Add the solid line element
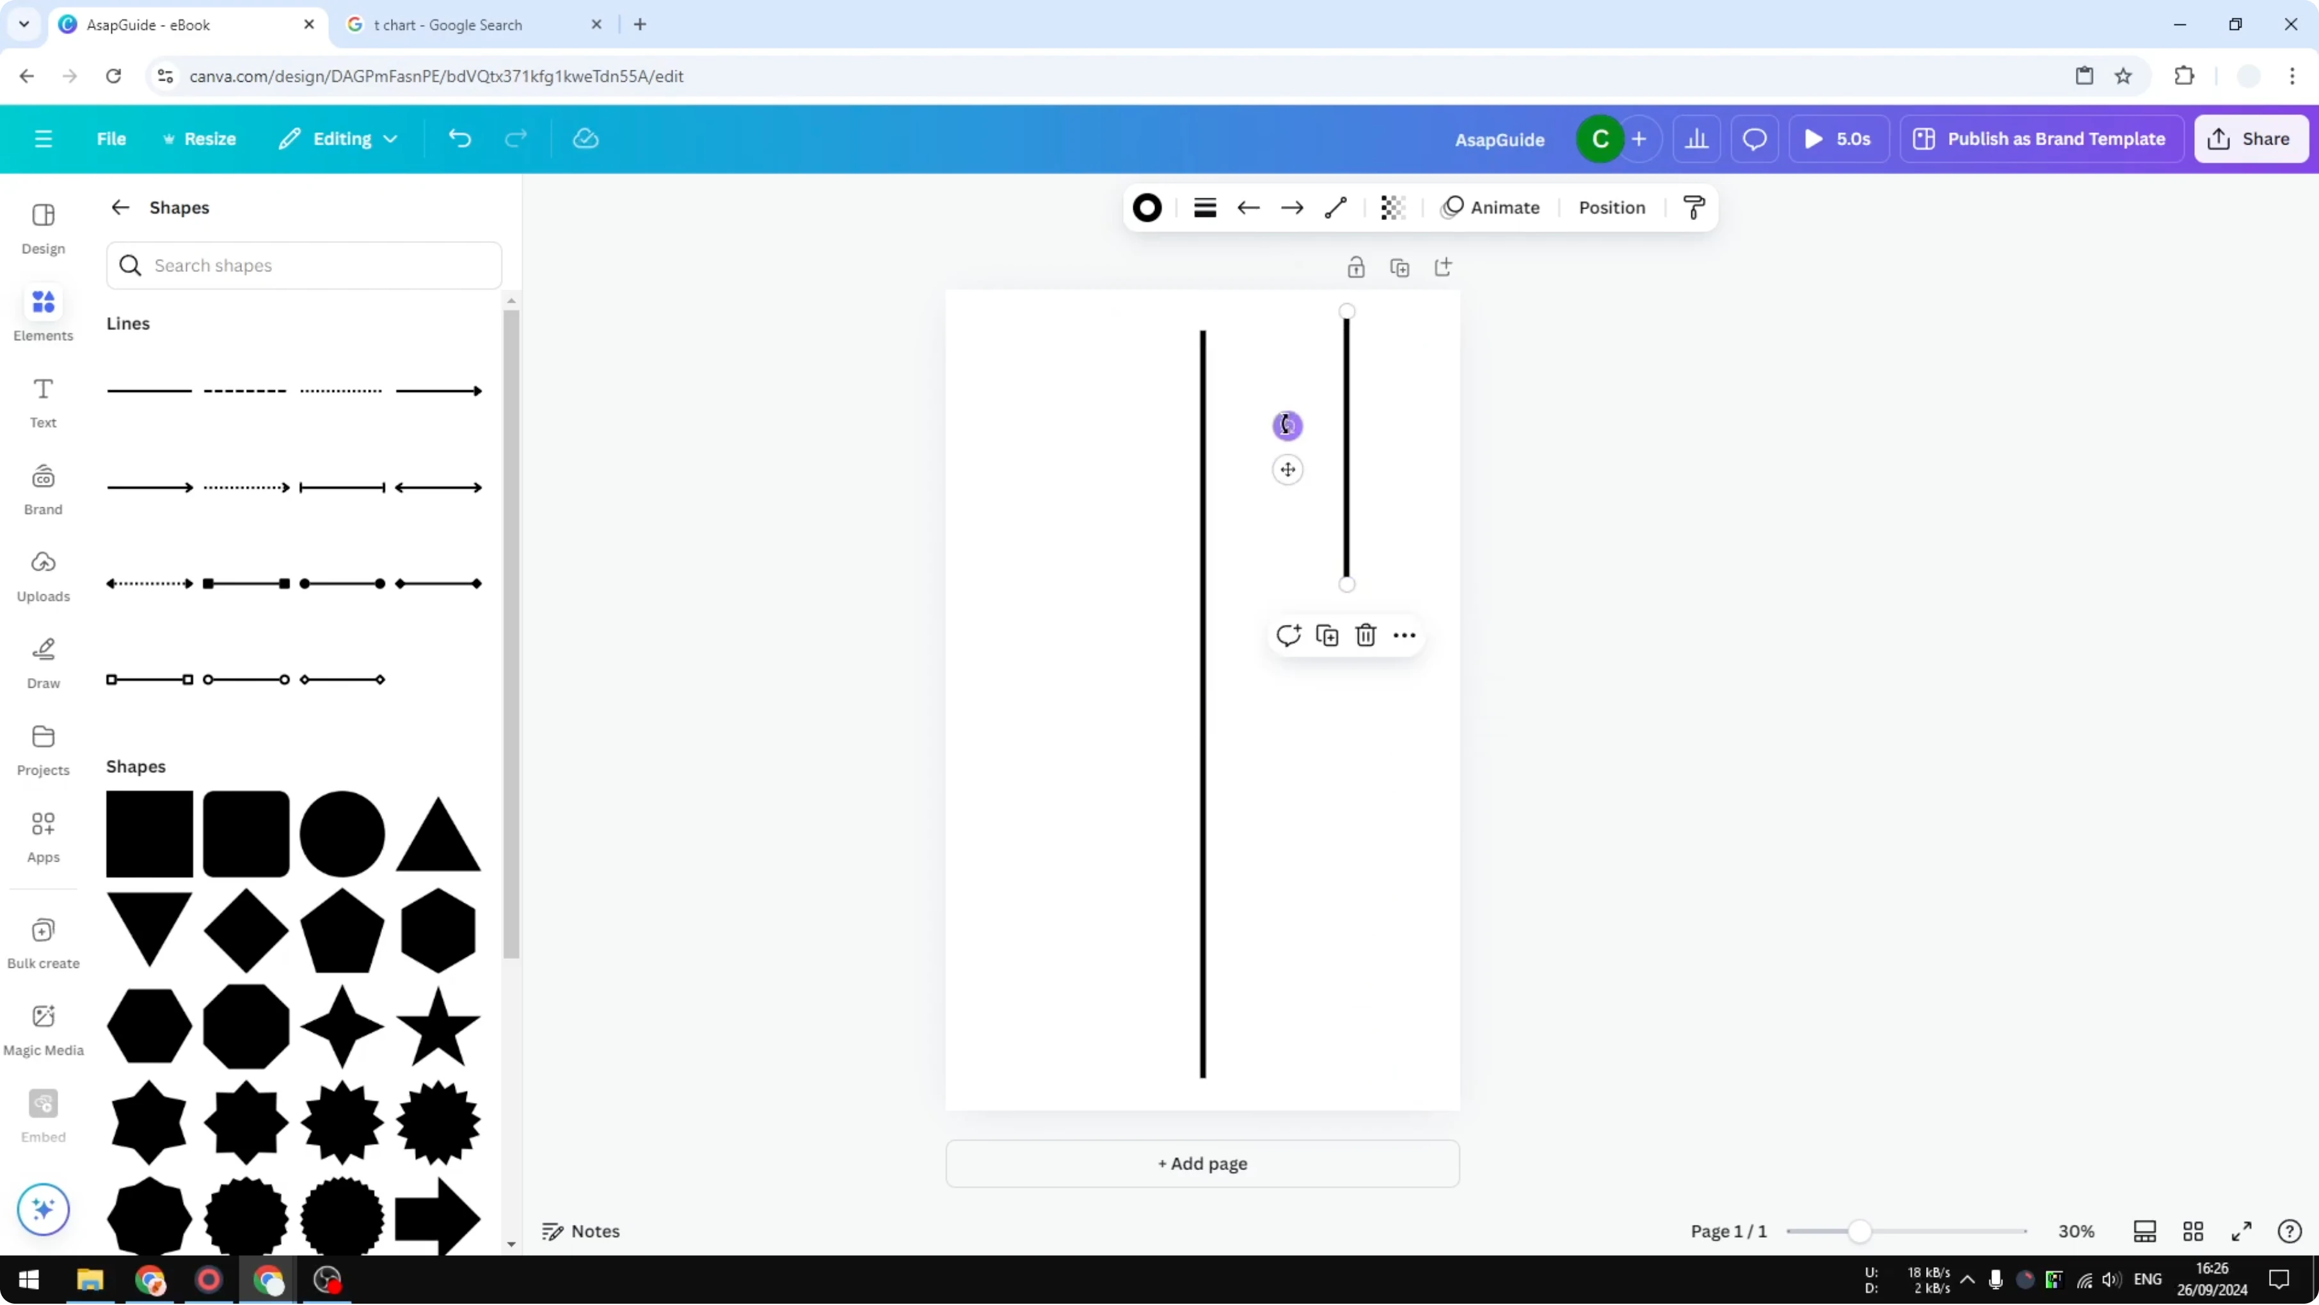This screenshot has width=2319, height=1305. point(150,391)
